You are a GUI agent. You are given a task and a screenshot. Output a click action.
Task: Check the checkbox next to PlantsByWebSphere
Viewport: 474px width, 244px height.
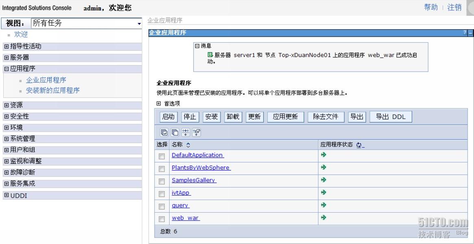[162, 168]
